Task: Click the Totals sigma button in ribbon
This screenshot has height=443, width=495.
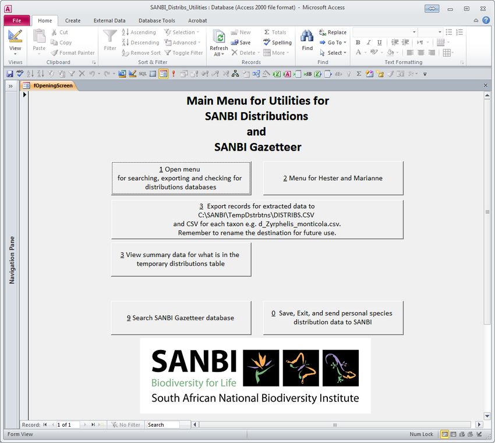Action: click(275, 32)
